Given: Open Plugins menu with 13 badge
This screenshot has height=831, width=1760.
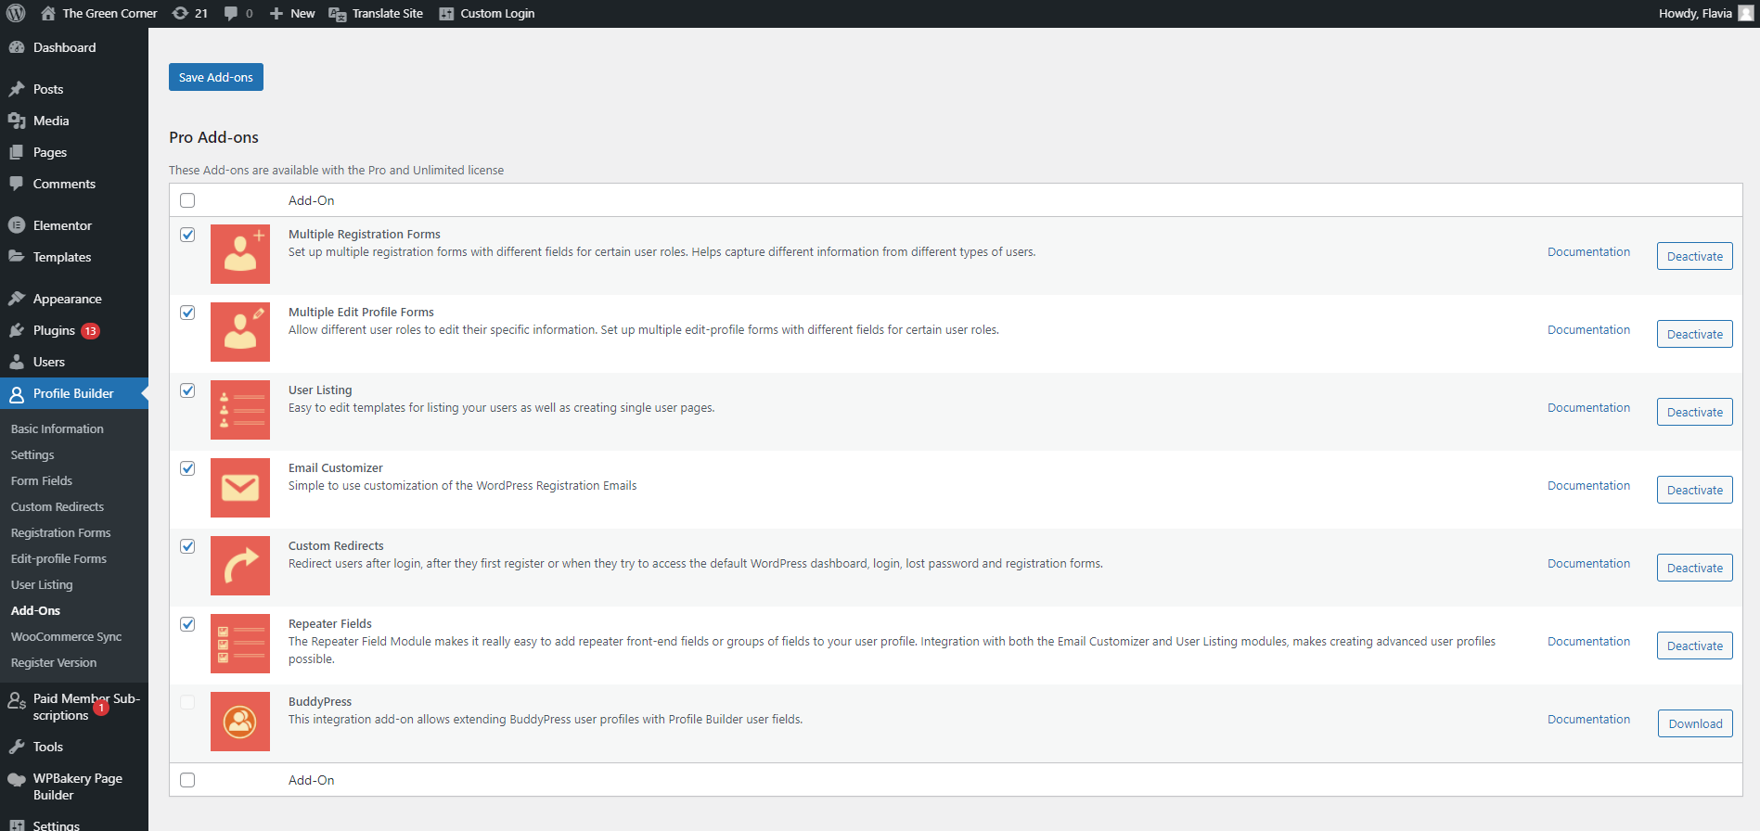Looking at the screenshot, I should pos(74,330).
